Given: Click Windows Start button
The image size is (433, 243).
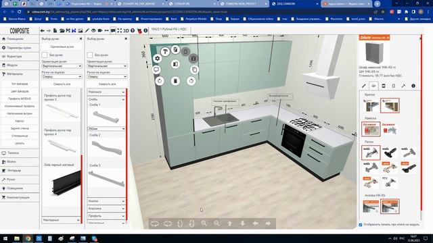Looking at the screenshot, I should pos(5,238).
